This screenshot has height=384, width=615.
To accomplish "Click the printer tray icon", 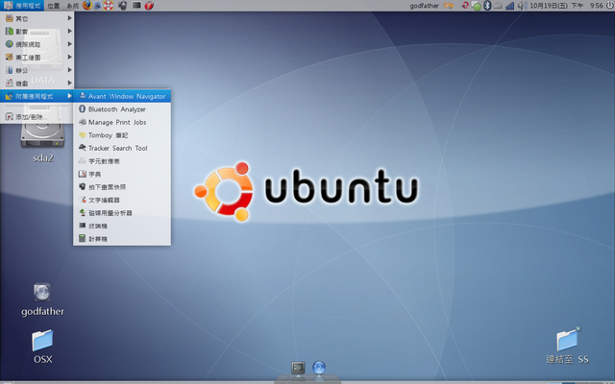I will 498,6.
